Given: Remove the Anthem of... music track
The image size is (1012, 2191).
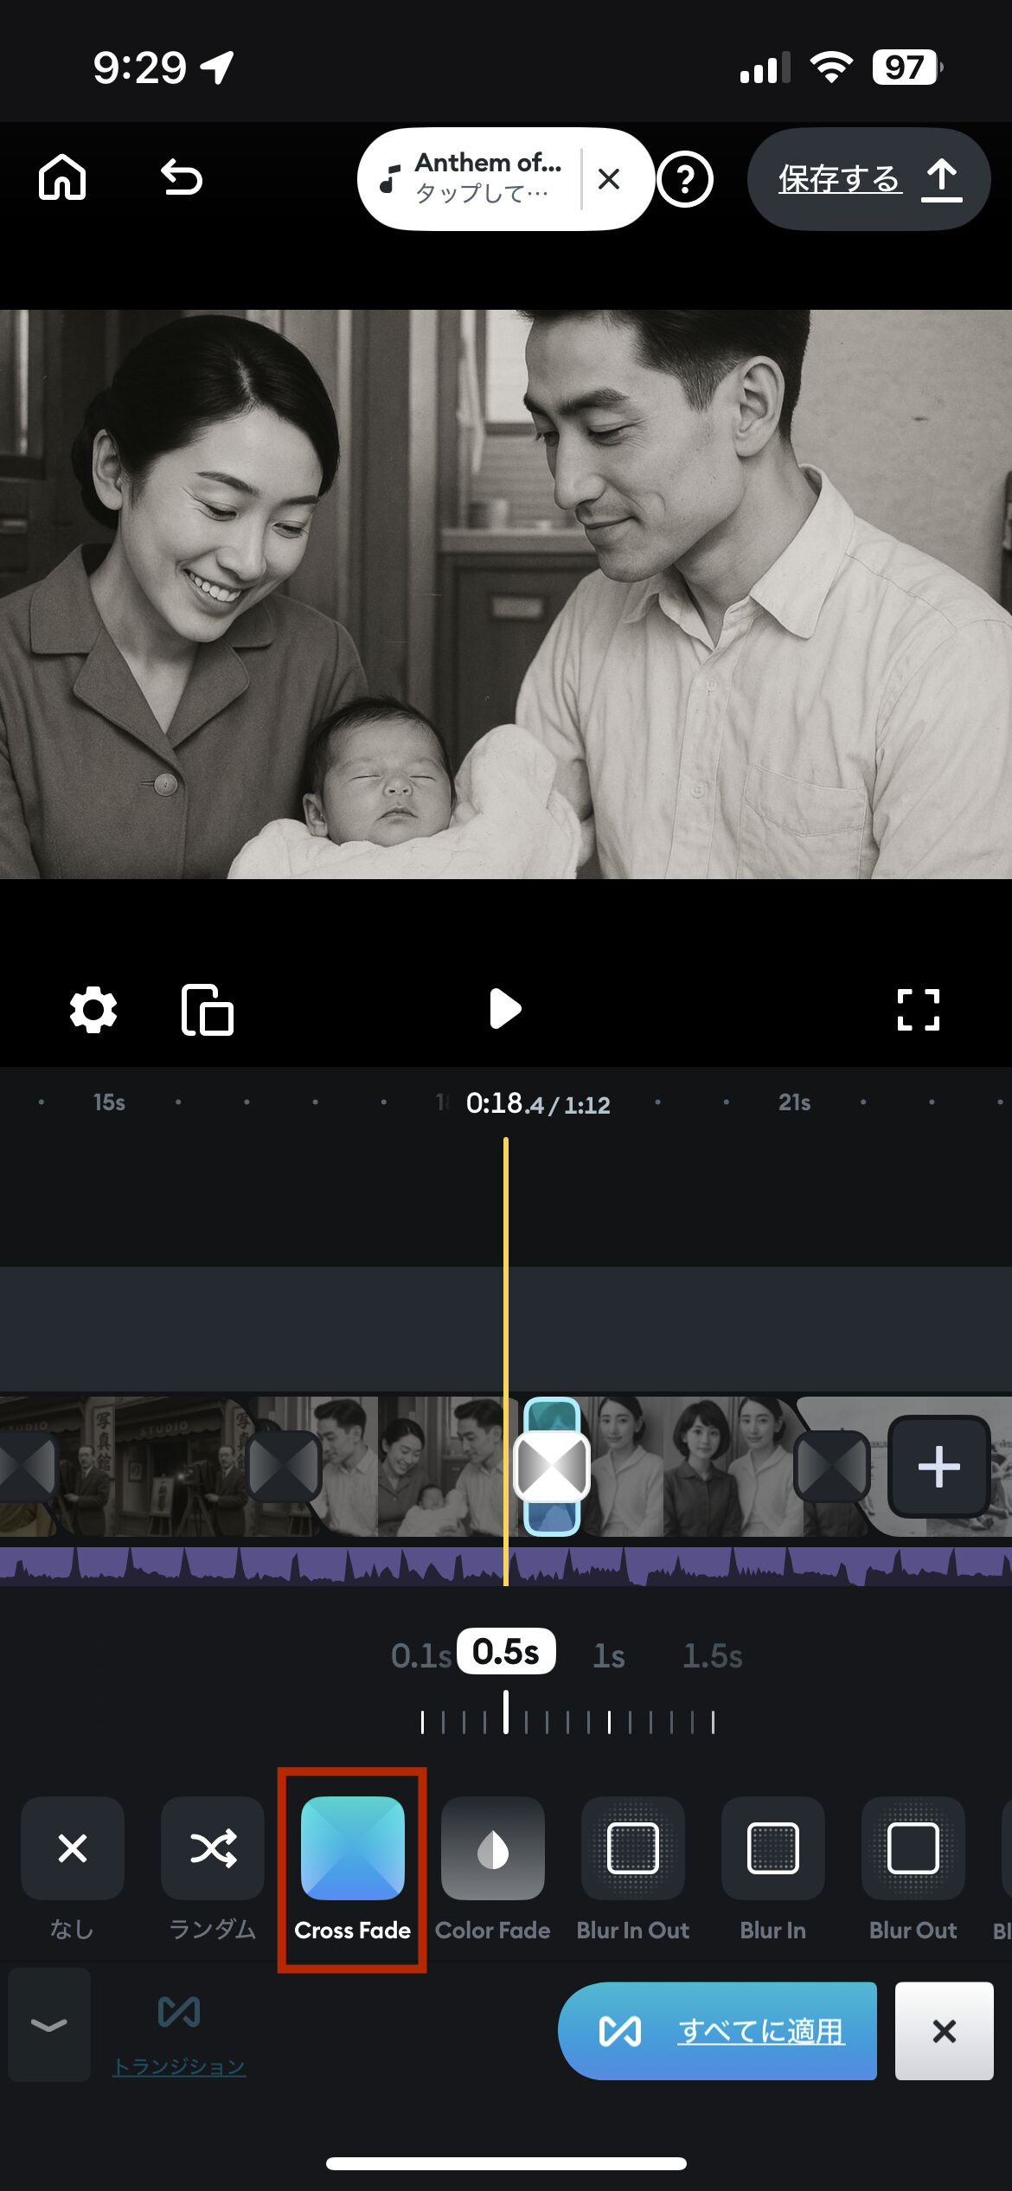Looking at the screenshot, I should pos(609,179).
